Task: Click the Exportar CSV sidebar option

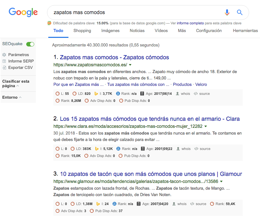Action: (20, 68)
